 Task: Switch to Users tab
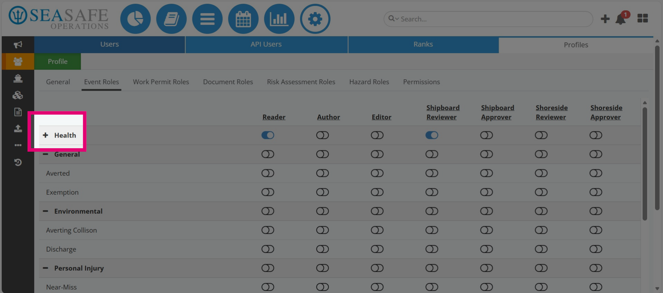click(x=109, y=44)
